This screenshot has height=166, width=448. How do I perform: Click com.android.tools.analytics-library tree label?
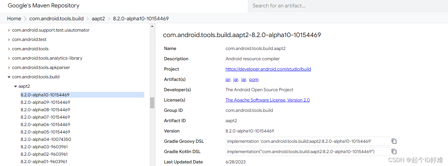coord(47,58)
